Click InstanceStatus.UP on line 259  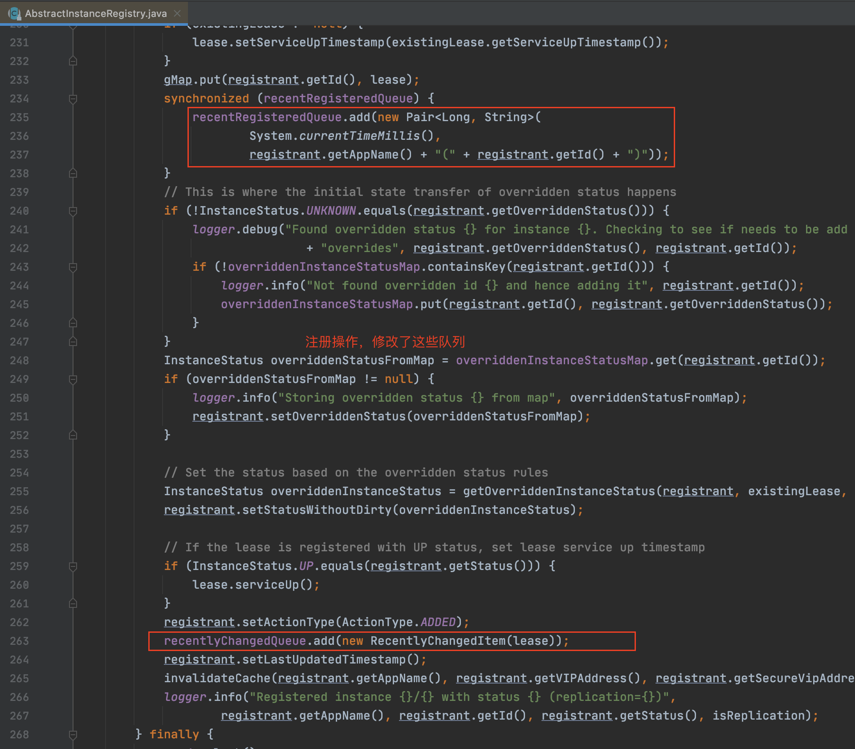(252, 566)
